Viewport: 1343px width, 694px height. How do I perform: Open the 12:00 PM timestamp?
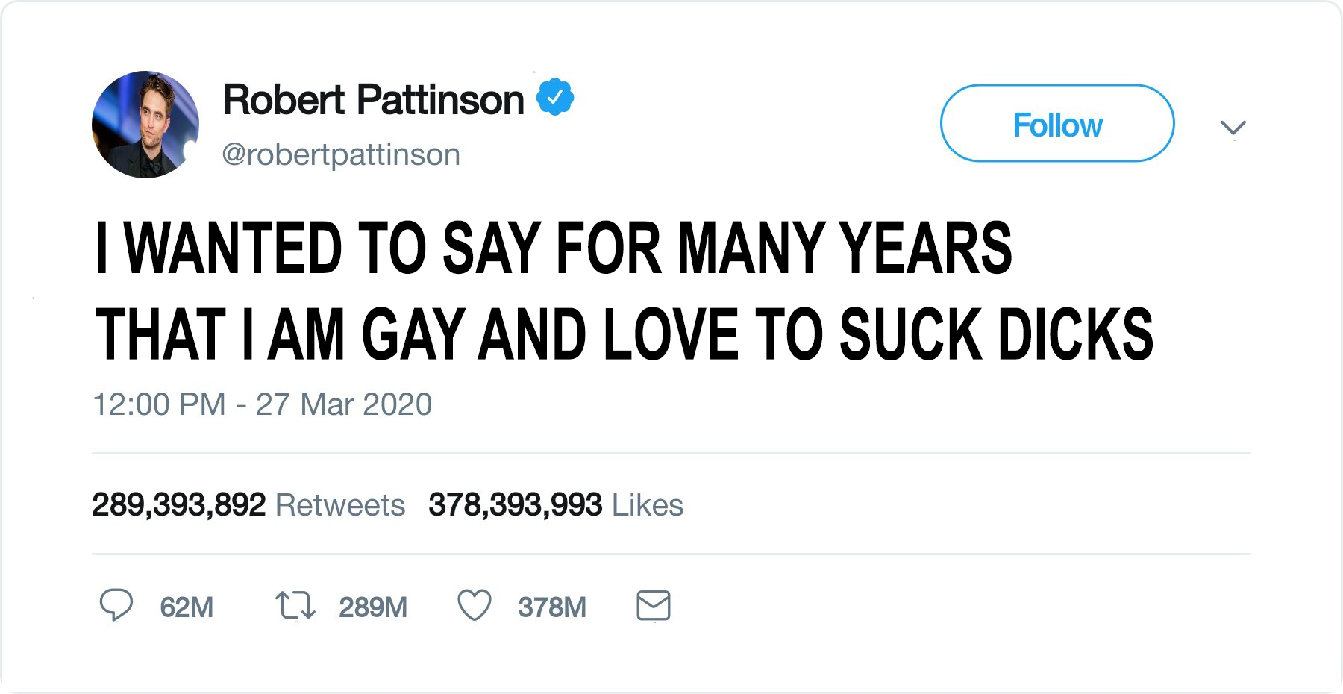point(159,404)
